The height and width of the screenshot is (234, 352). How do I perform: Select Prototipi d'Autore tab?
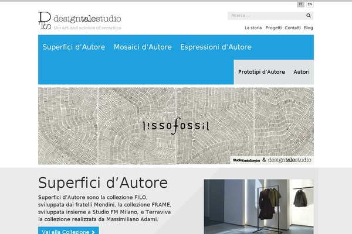[x=262, y=72]
